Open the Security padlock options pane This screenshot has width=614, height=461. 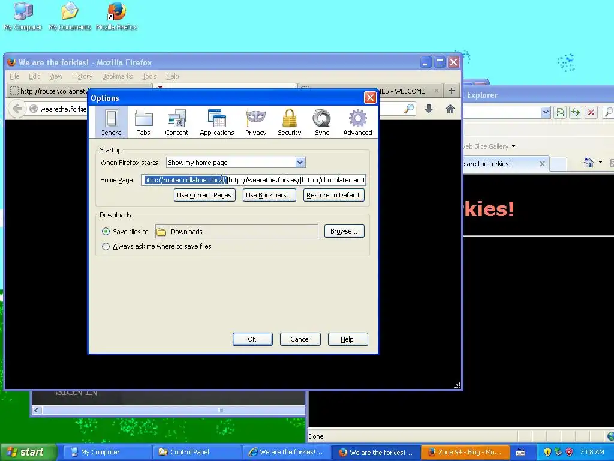point(290,122)
